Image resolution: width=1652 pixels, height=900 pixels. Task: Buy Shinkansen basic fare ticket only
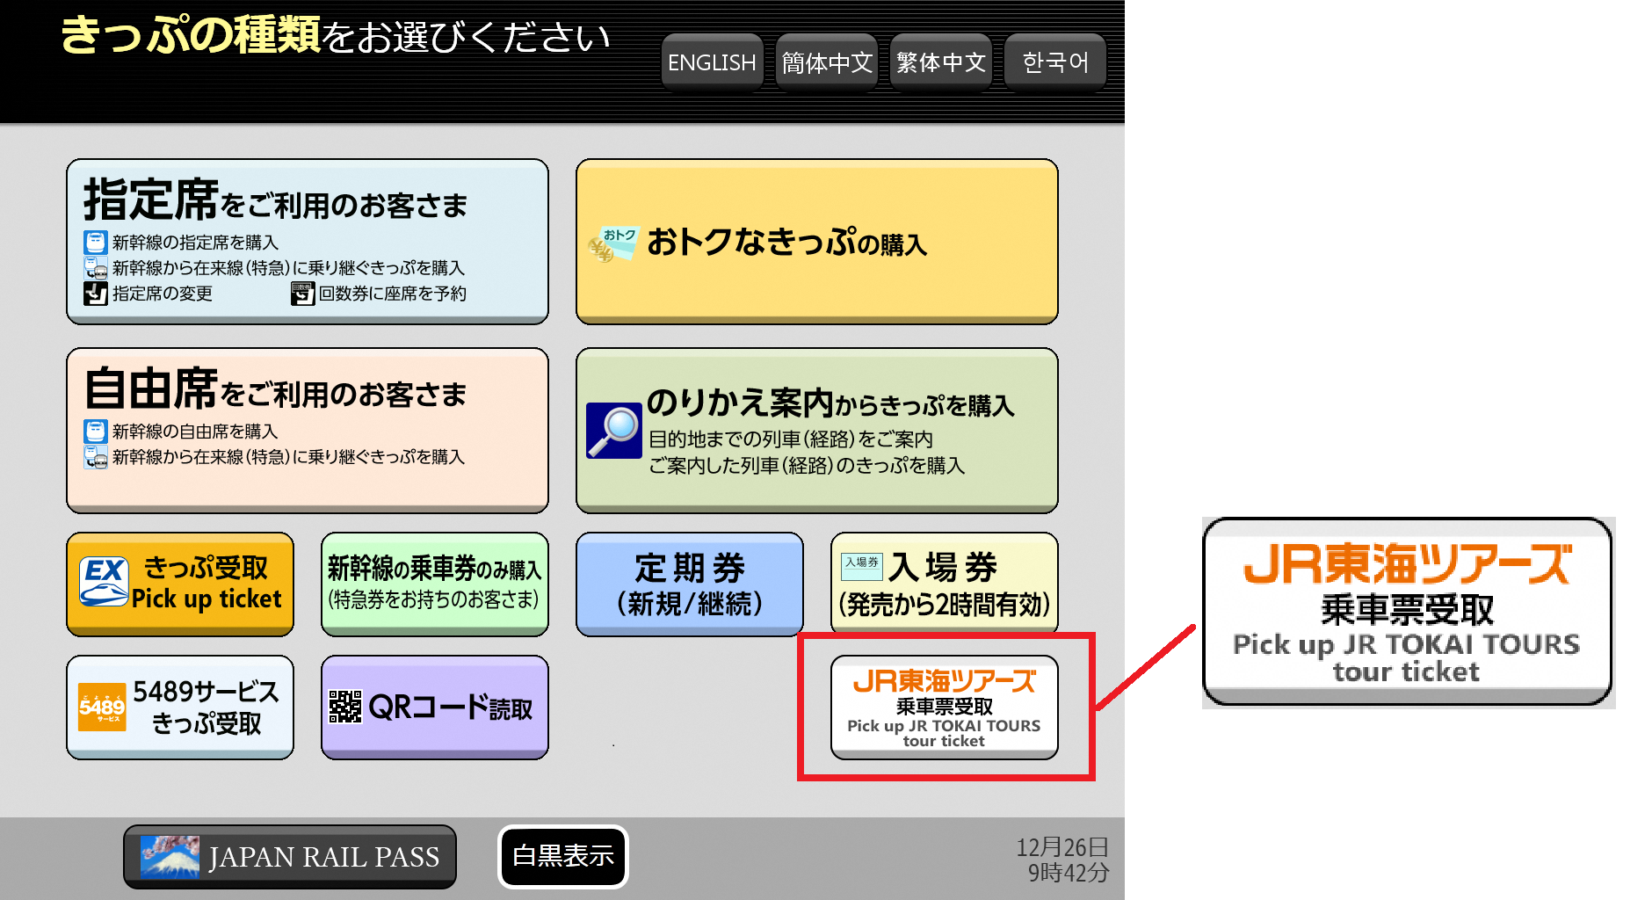(434, 584)
